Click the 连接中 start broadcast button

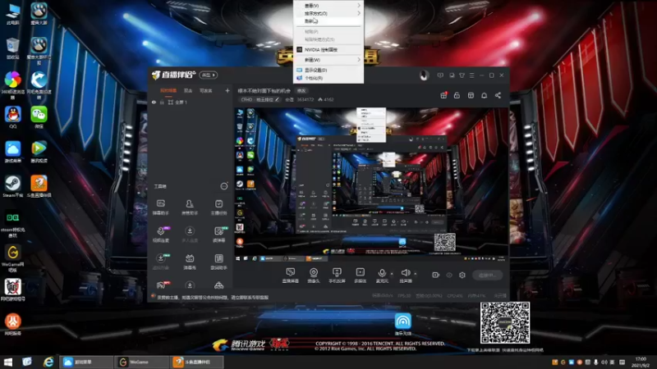point(488,275)
